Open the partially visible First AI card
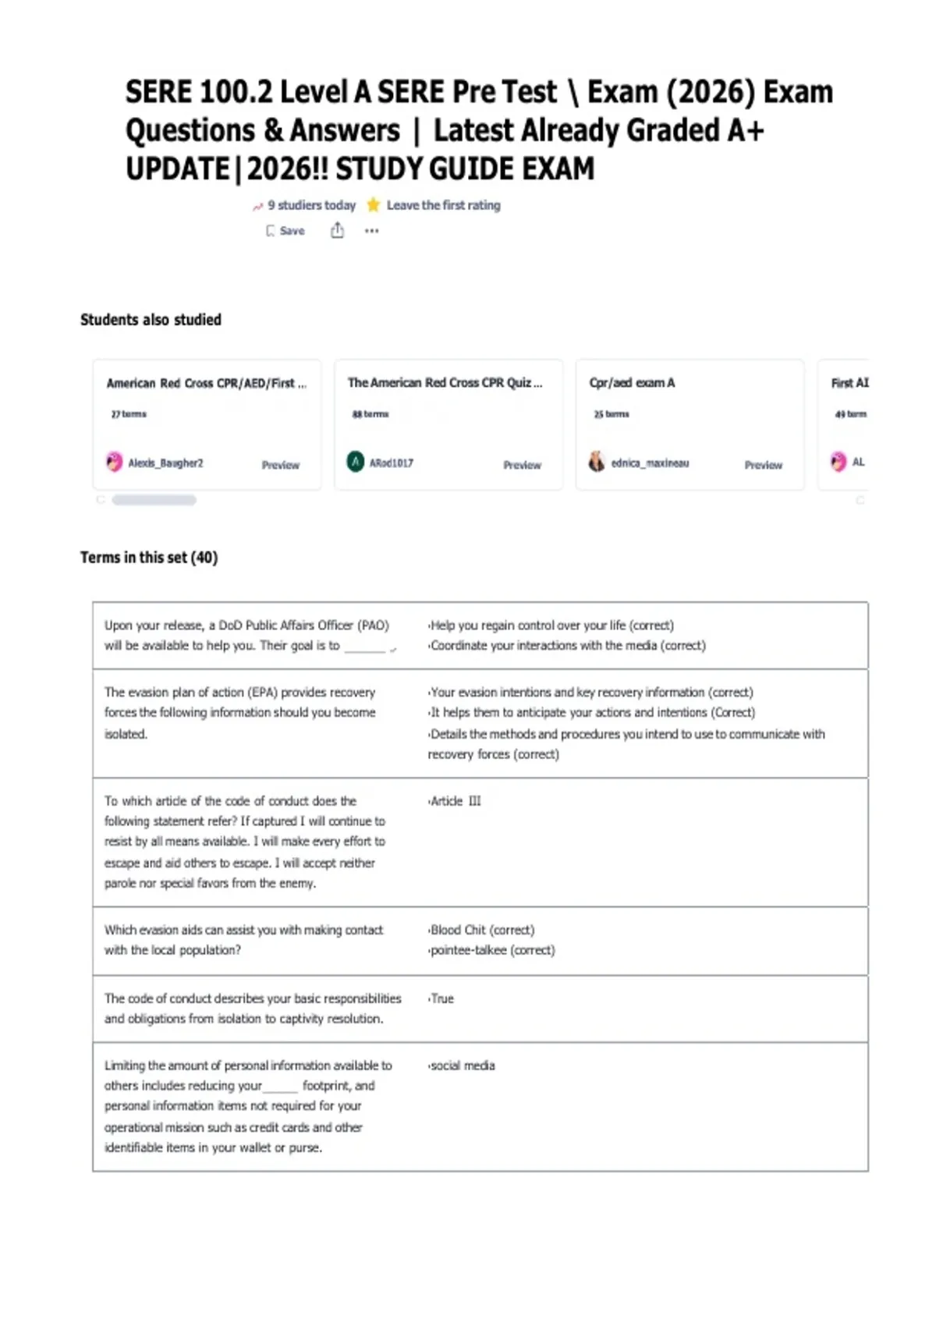Image resolution: width=936 pixels, height=1326 pixels. 843,424
